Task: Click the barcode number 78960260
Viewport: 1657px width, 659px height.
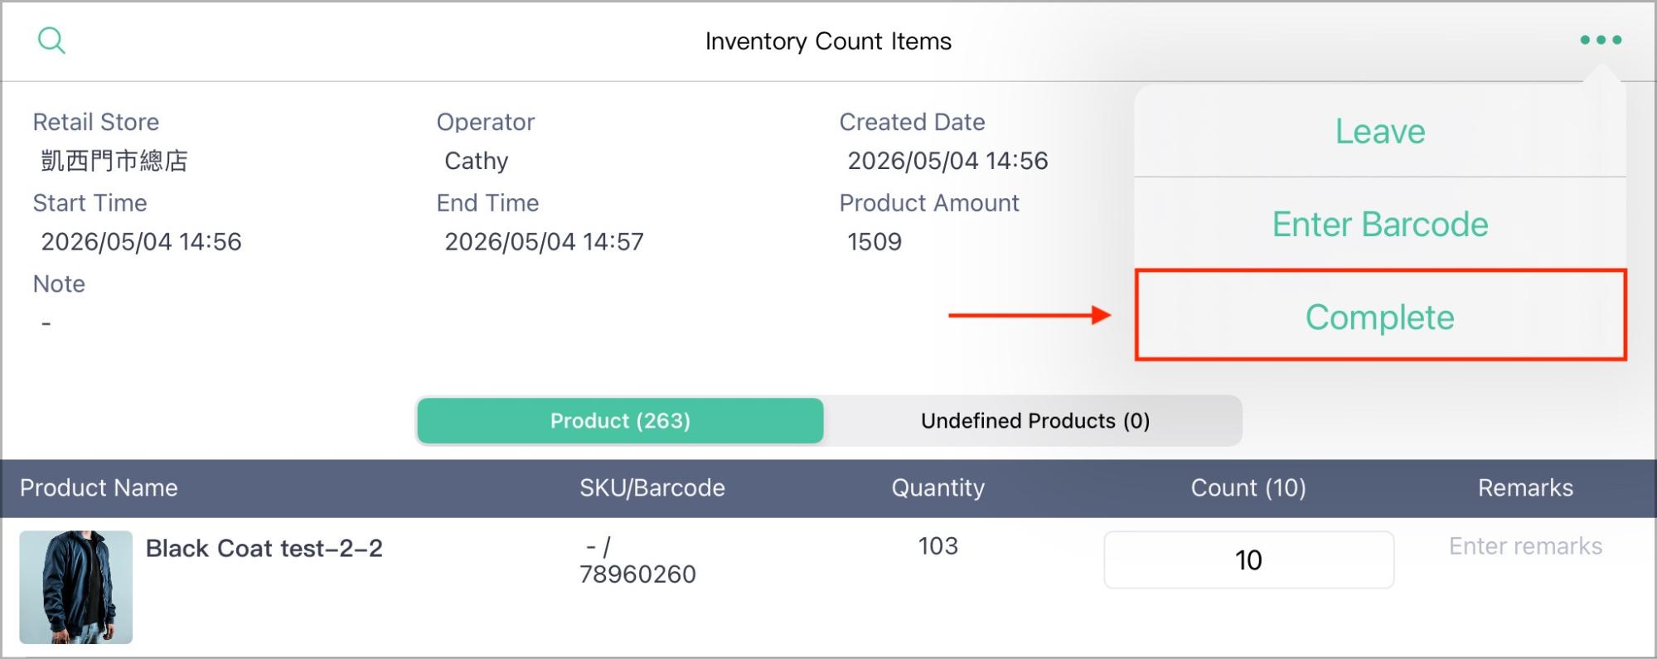Action: tap(637, 574)
